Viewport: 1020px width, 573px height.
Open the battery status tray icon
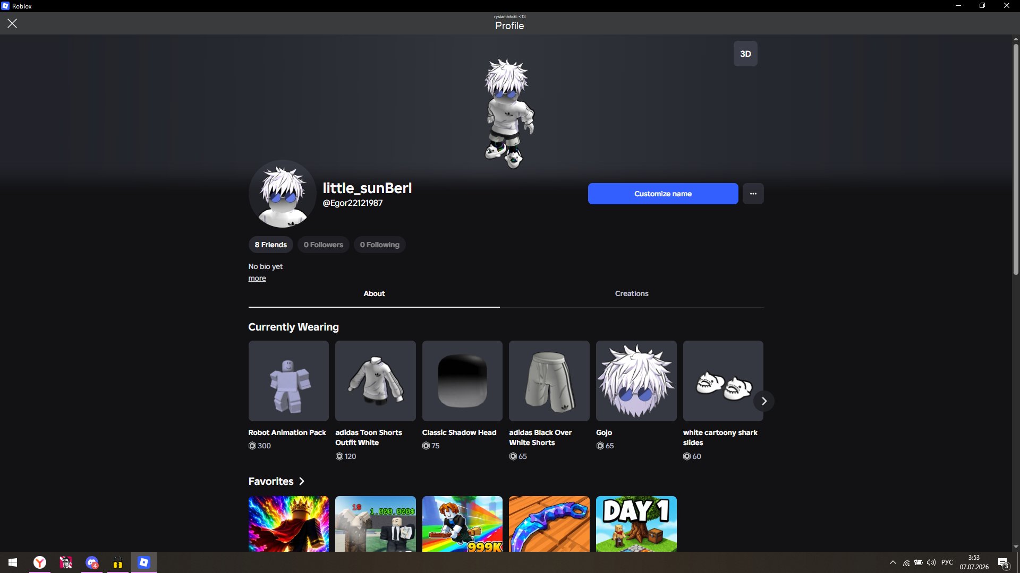tap(919, 562)
